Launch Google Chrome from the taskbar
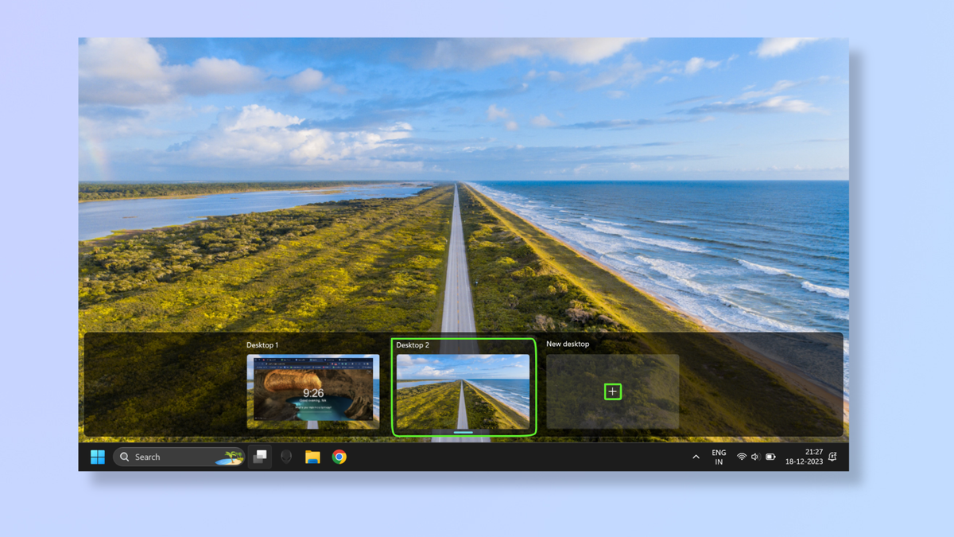 click(339, 457)
